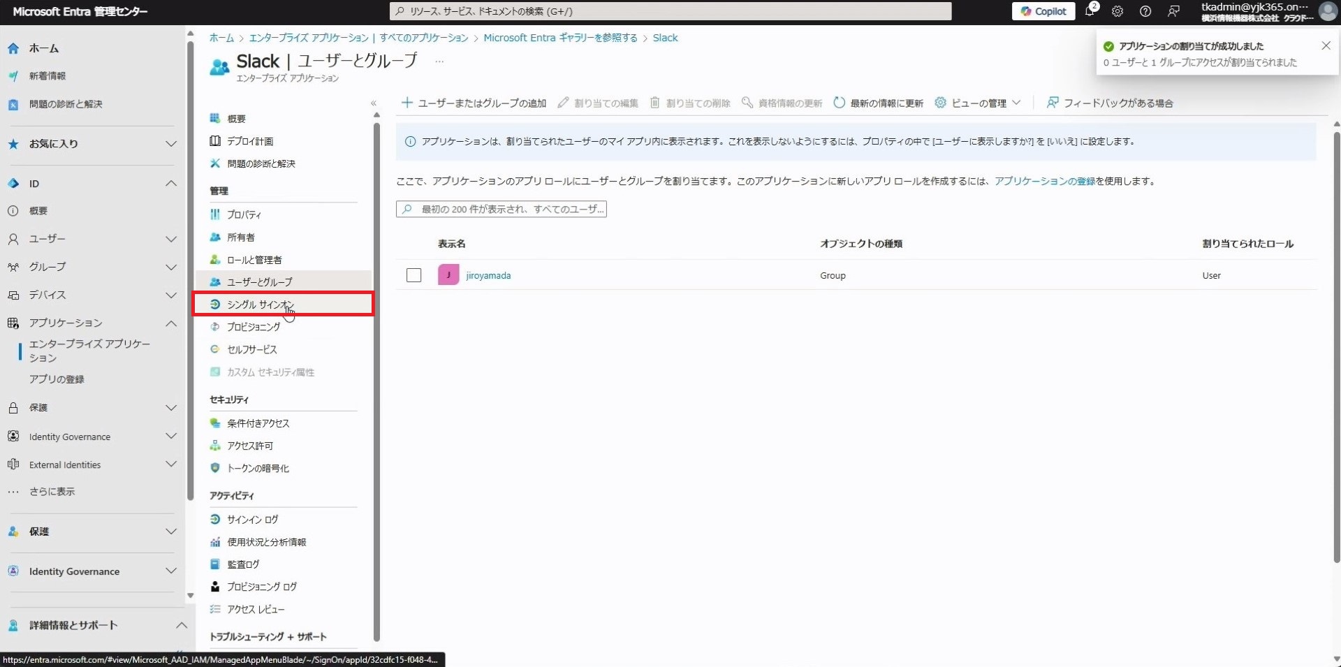Click ユーザーまたはグループの追加 plus button
The height and width of the screenshot is (667, 1341).
point(474,103)
